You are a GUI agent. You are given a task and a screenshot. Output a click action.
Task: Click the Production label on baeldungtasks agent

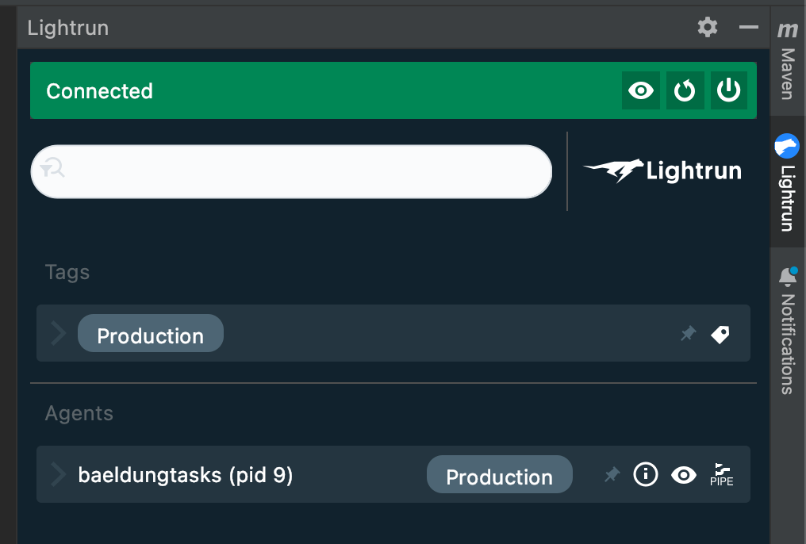499,475
